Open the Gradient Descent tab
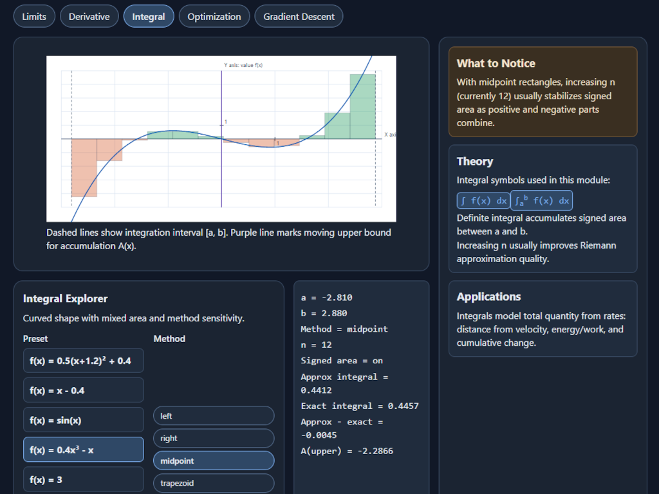Viewport: 659px width, 494px height. [x=299, y=16]
